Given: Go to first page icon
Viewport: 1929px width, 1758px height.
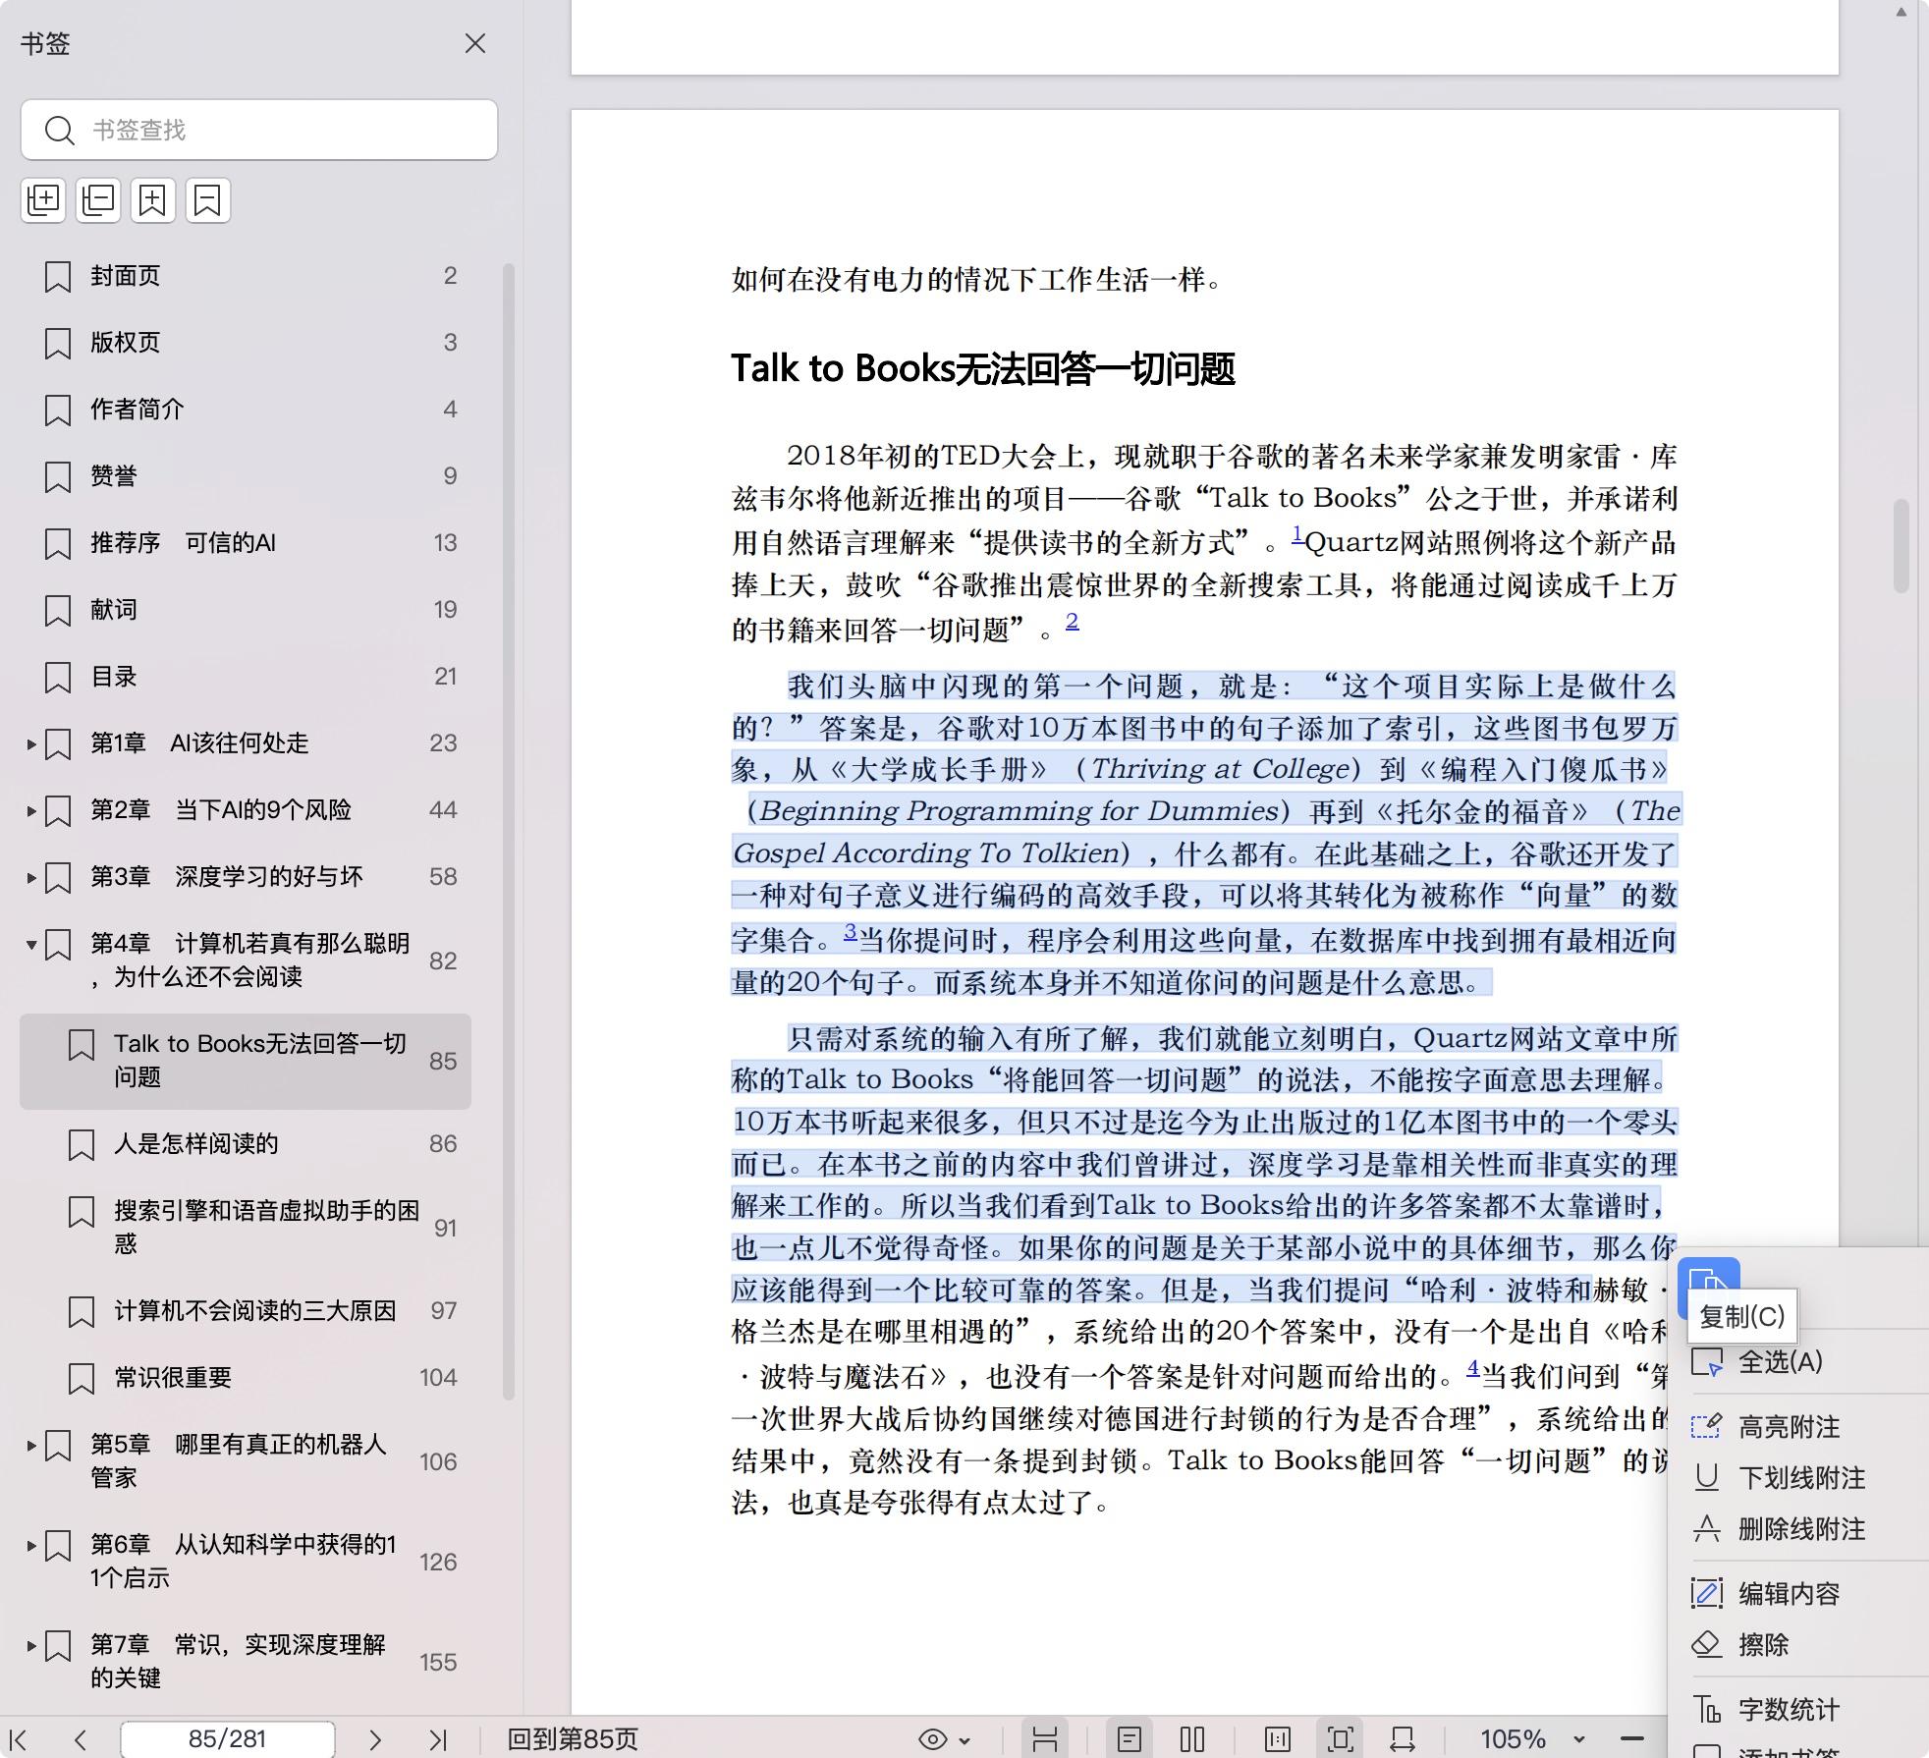Looking at the screenshot, I should [x=18, y=1739].
